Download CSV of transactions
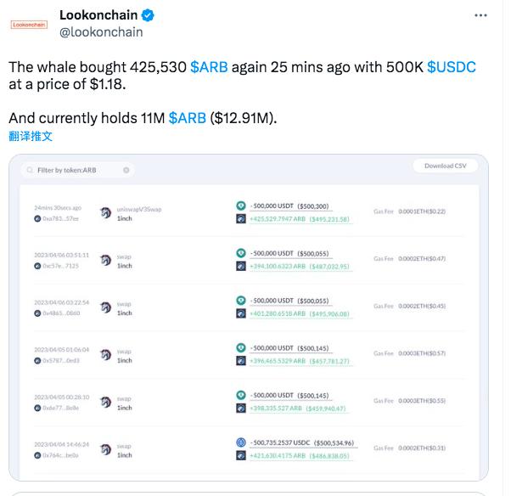This screenshot has height=496, width=511. click(x=445, y=166)
